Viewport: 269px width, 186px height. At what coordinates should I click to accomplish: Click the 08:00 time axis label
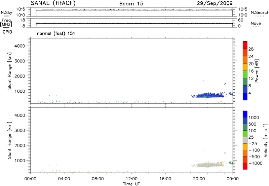pos(98,179)
